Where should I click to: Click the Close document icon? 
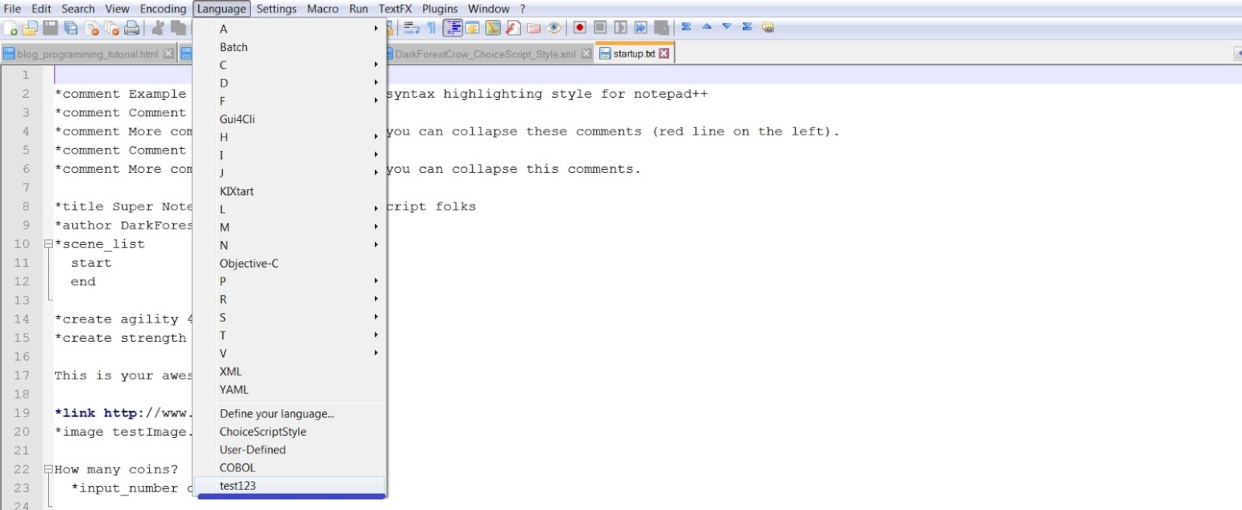point(92,28)
